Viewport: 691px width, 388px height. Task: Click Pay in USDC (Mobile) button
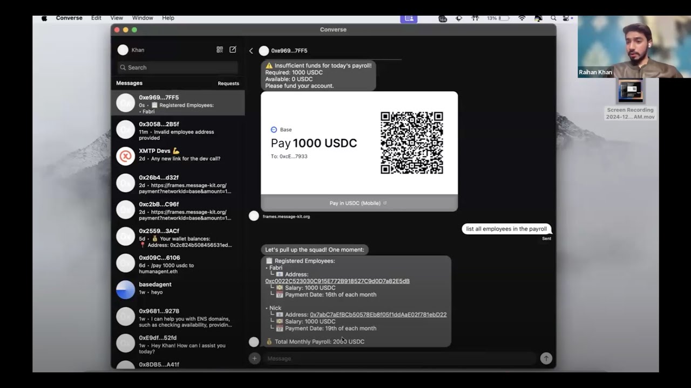pos(358,203)
